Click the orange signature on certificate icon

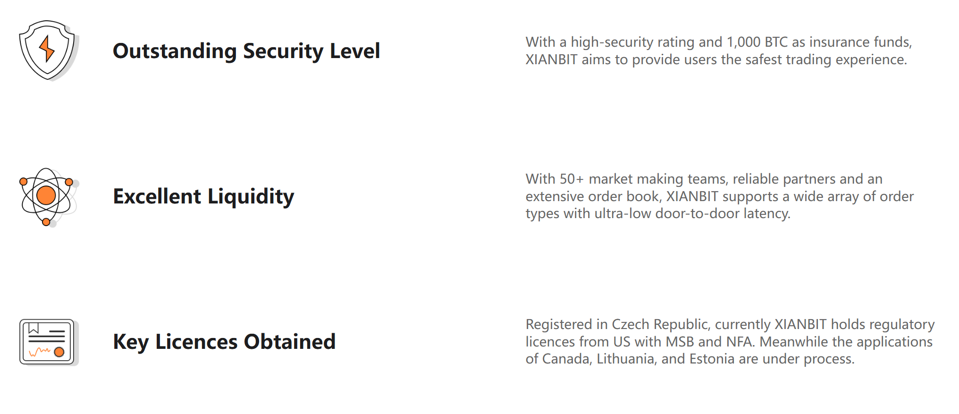click(x=40, y=352)
